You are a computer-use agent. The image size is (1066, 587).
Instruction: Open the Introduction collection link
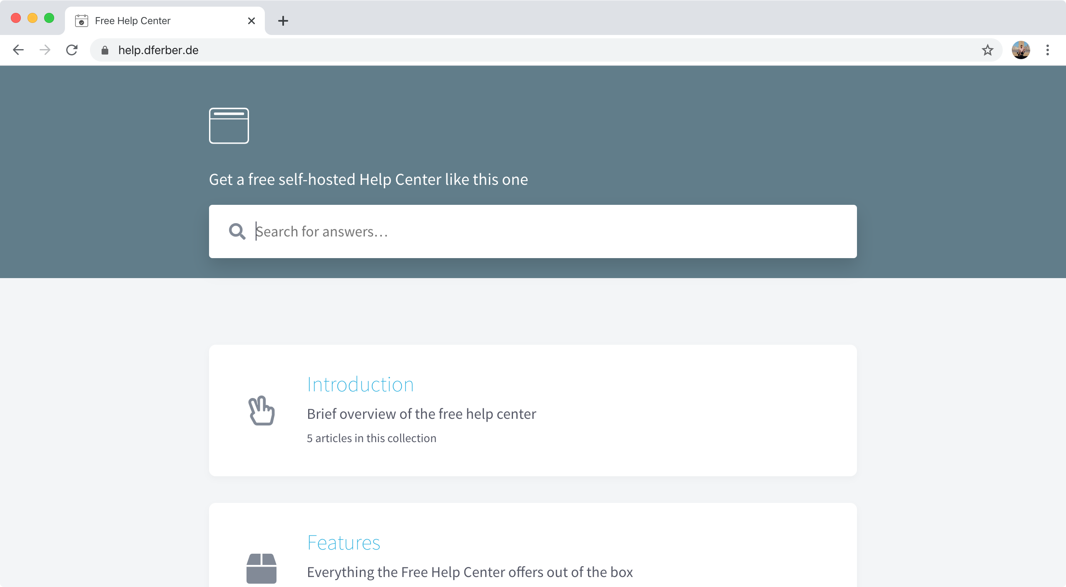(x=360, y=384)
